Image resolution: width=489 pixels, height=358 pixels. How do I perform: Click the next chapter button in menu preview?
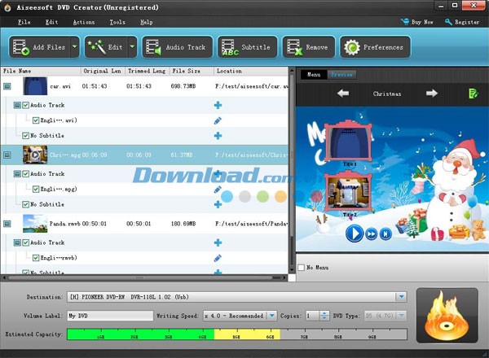point(385,234)
